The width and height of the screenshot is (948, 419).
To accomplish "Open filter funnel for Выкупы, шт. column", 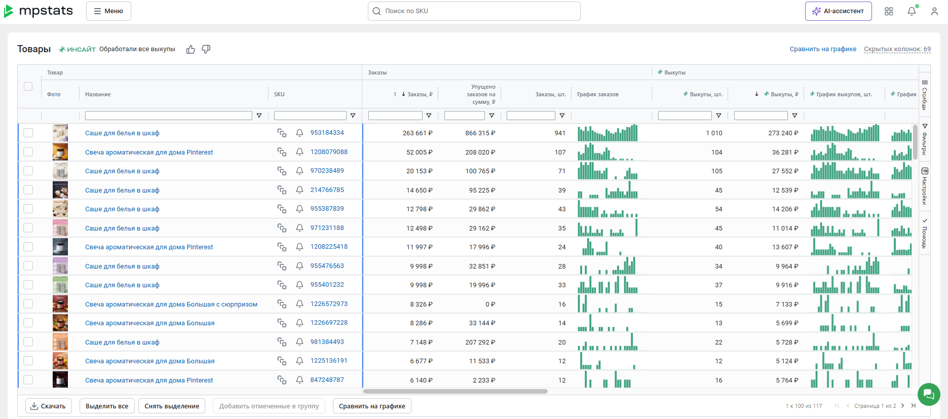I will pyautogui.click(x=718, y=116).
